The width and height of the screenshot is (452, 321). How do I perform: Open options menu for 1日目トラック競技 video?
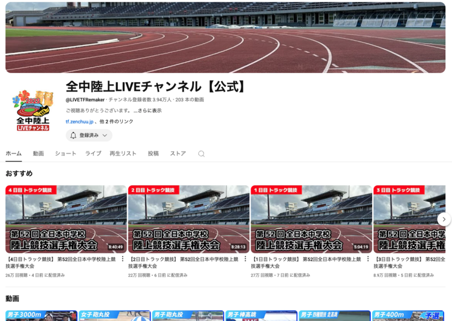click(x=368, y=259)
